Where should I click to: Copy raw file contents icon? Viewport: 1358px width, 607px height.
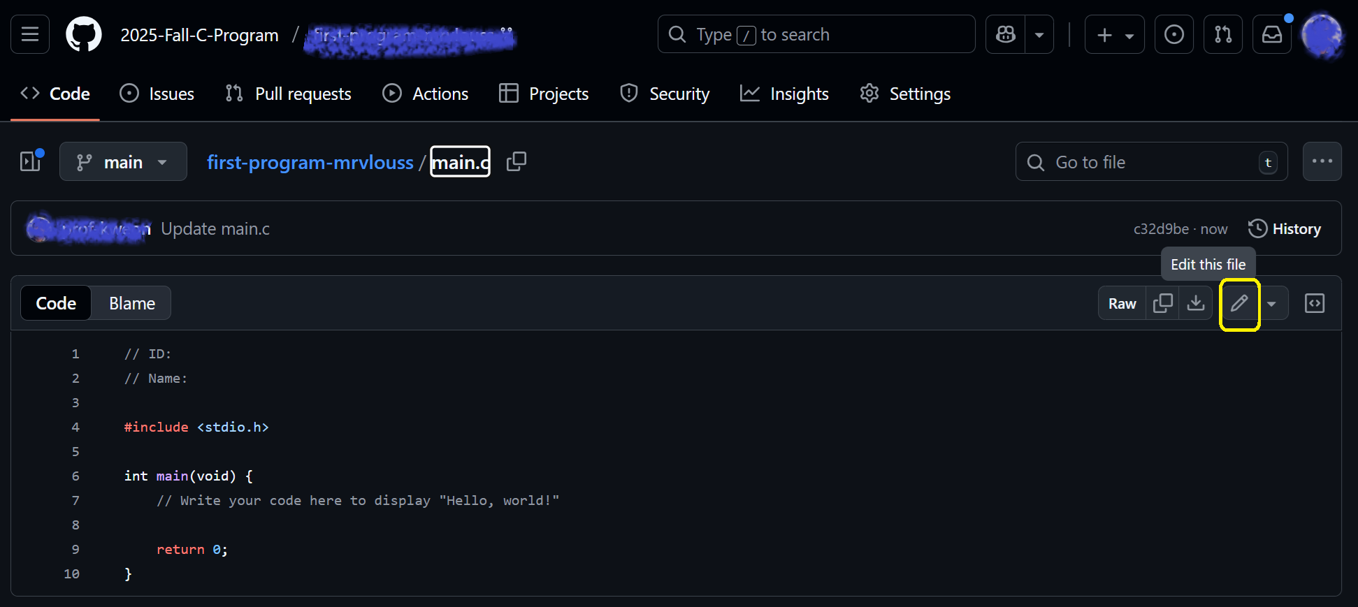(1162, 303)
